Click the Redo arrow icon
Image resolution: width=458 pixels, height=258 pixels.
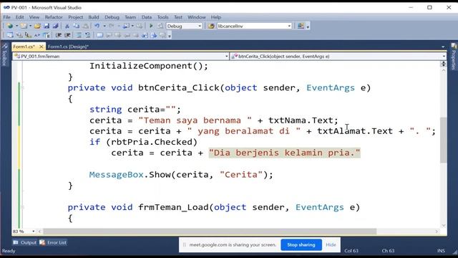tap(112, 26)
